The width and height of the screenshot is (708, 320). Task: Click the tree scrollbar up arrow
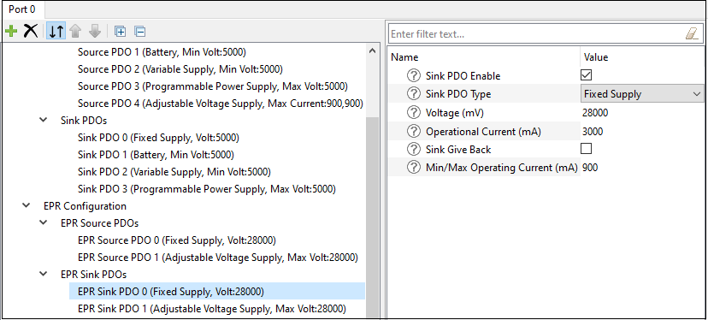(x=372, y=51)
